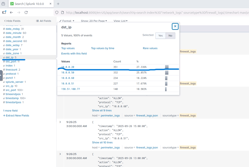This screenshot has height=167, width=249.
Task: Click the URL address bar field
Action: (x=156, y=13)
